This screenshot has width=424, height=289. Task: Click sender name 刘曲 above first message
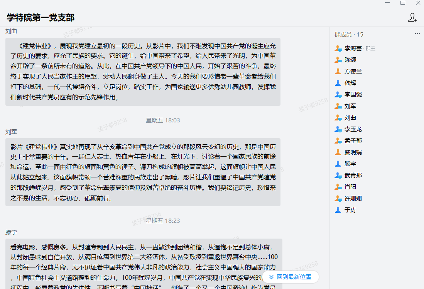click(11, 31)
